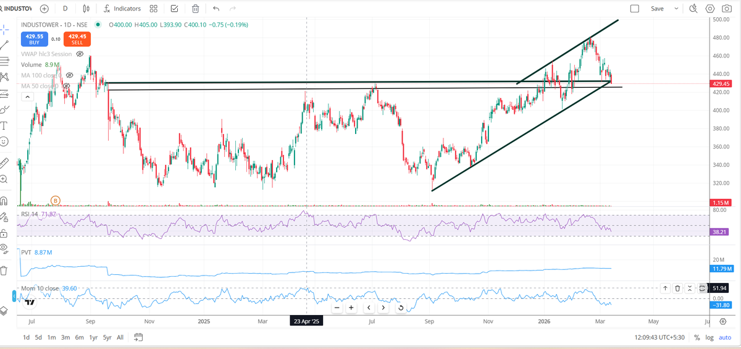Save the chart layout
741x349 pixels.
[x=657, y=9]
